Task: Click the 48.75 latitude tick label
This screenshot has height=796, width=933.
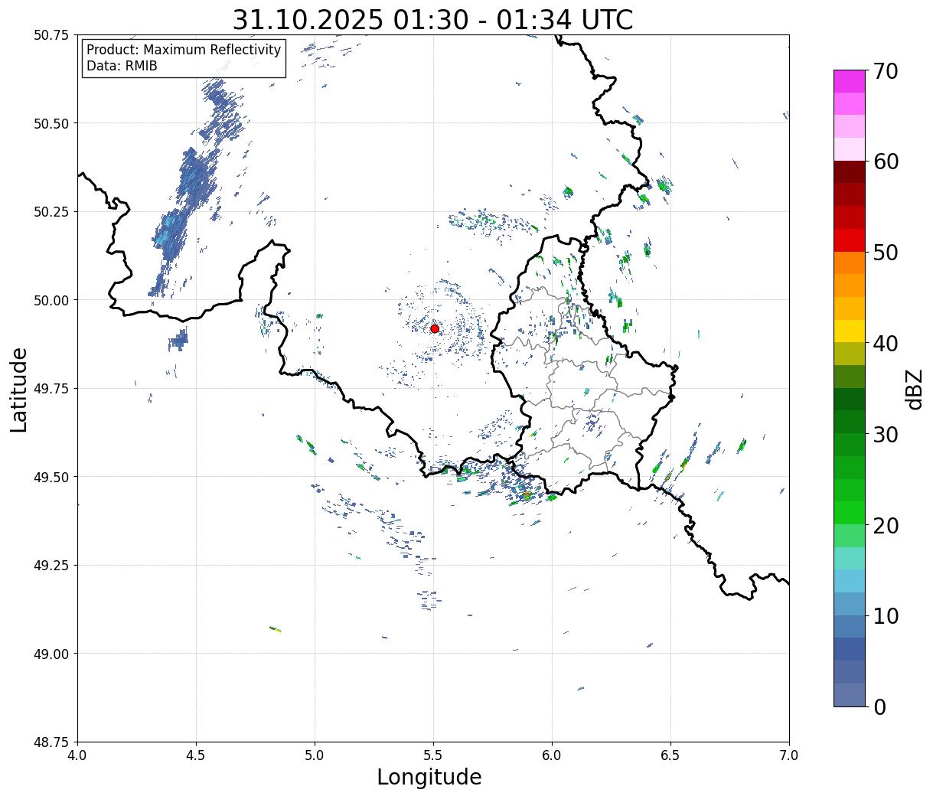Action: point(51,742)
